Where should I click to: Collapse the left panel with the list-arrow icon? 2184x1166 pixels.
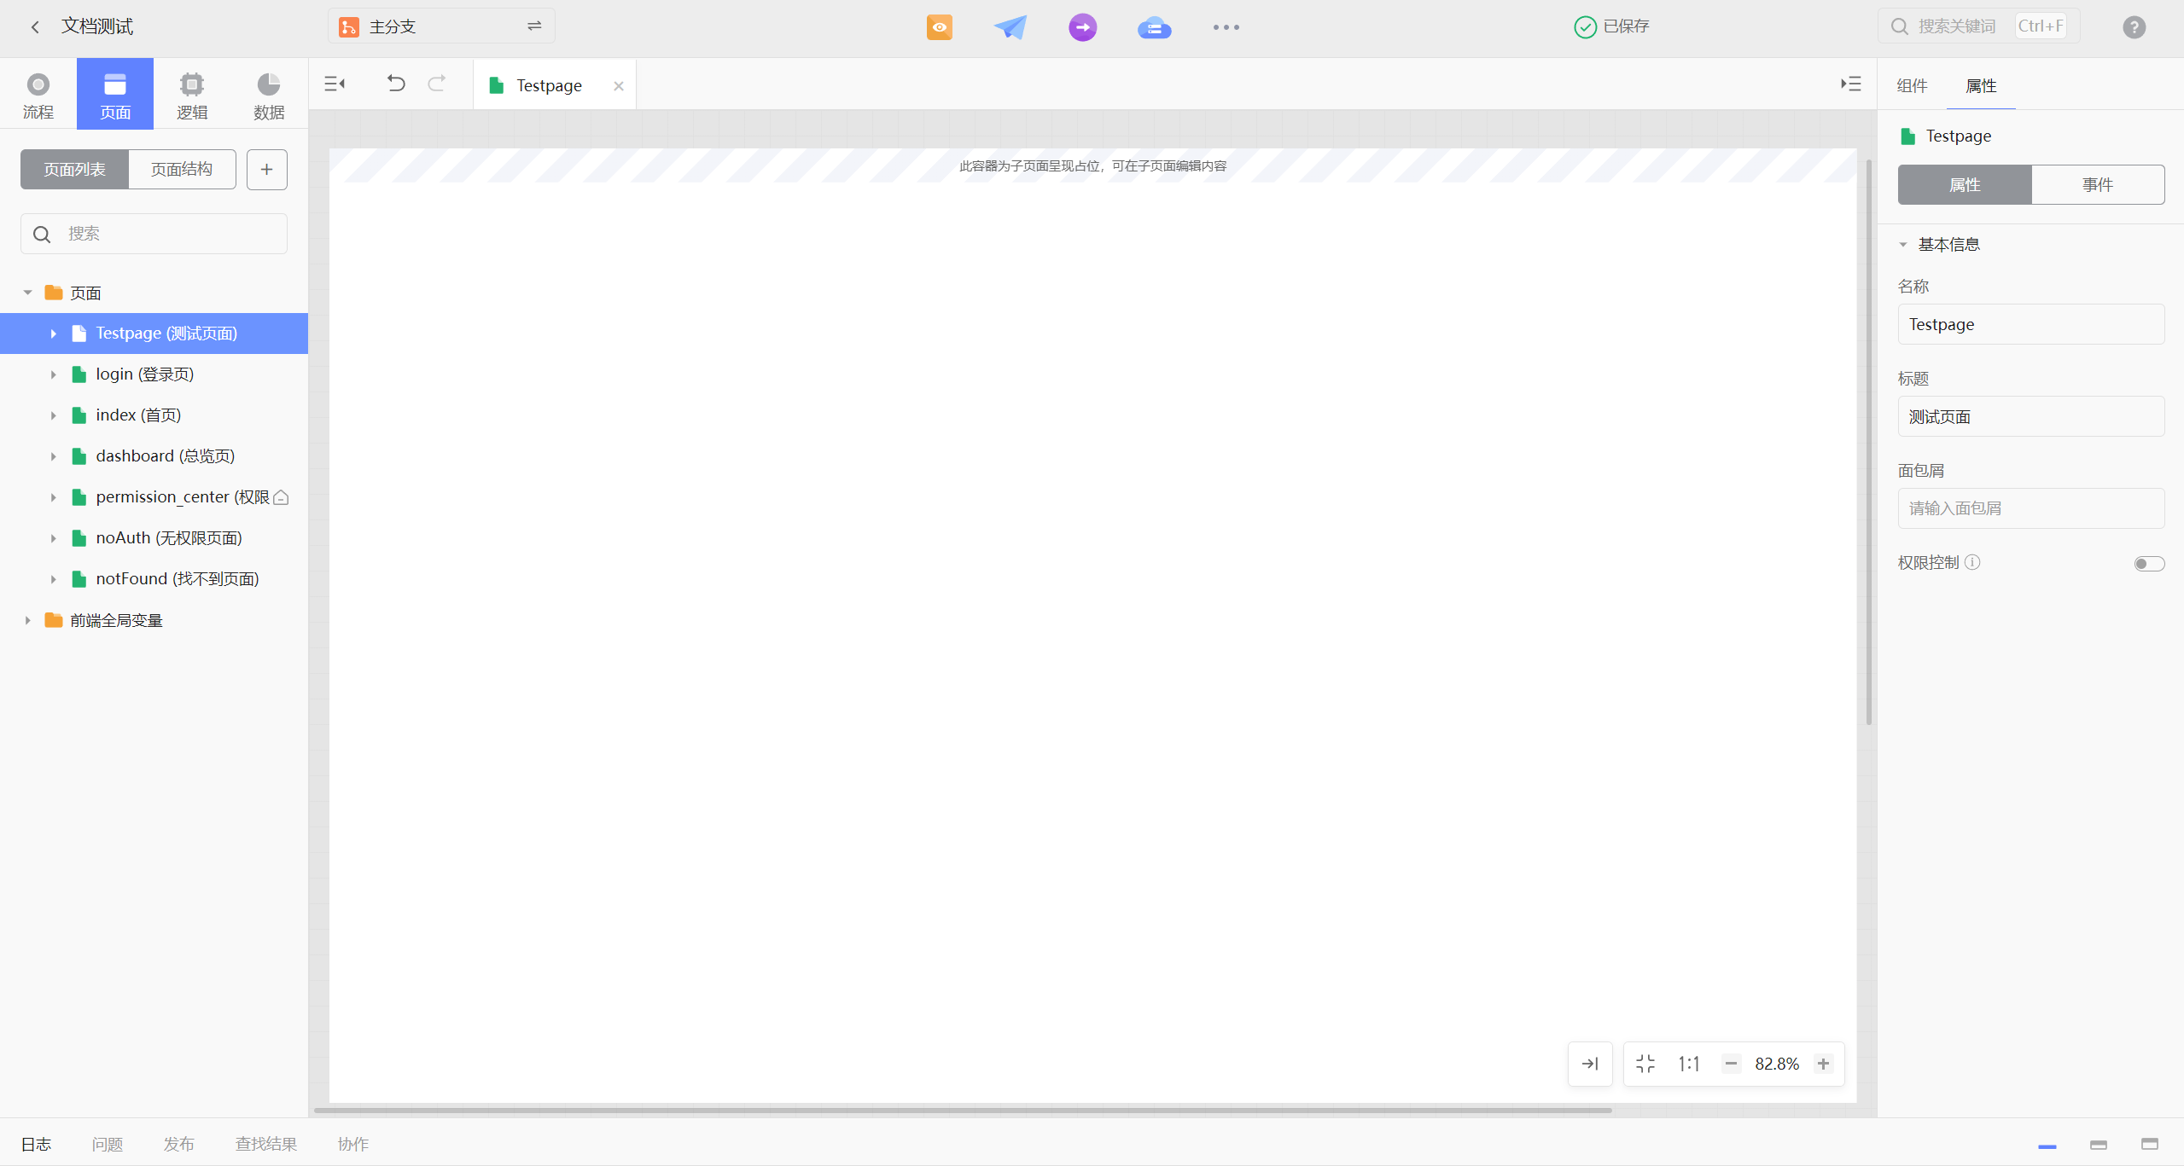click(x=335, y=84)
